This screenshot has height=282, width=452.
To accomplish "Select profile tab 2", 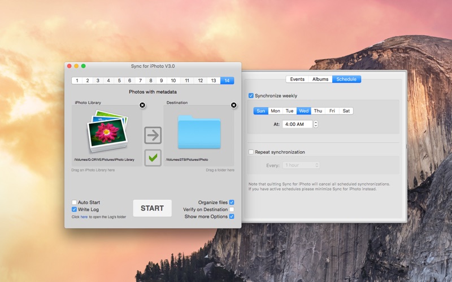I will (88, 81).
